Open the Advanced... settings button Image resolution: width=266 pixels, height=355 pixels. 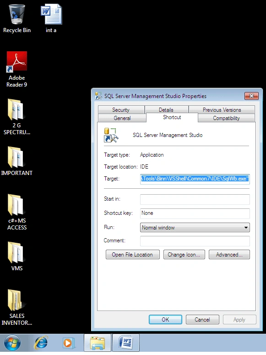pyautogui.click(x=229, y=255)
